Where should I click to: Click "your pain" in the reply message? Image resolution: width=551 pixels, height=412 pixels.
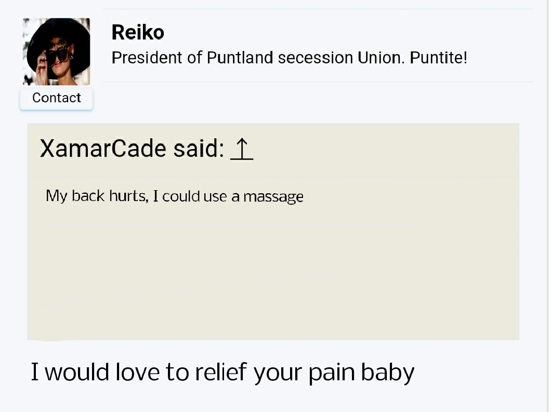304,373
